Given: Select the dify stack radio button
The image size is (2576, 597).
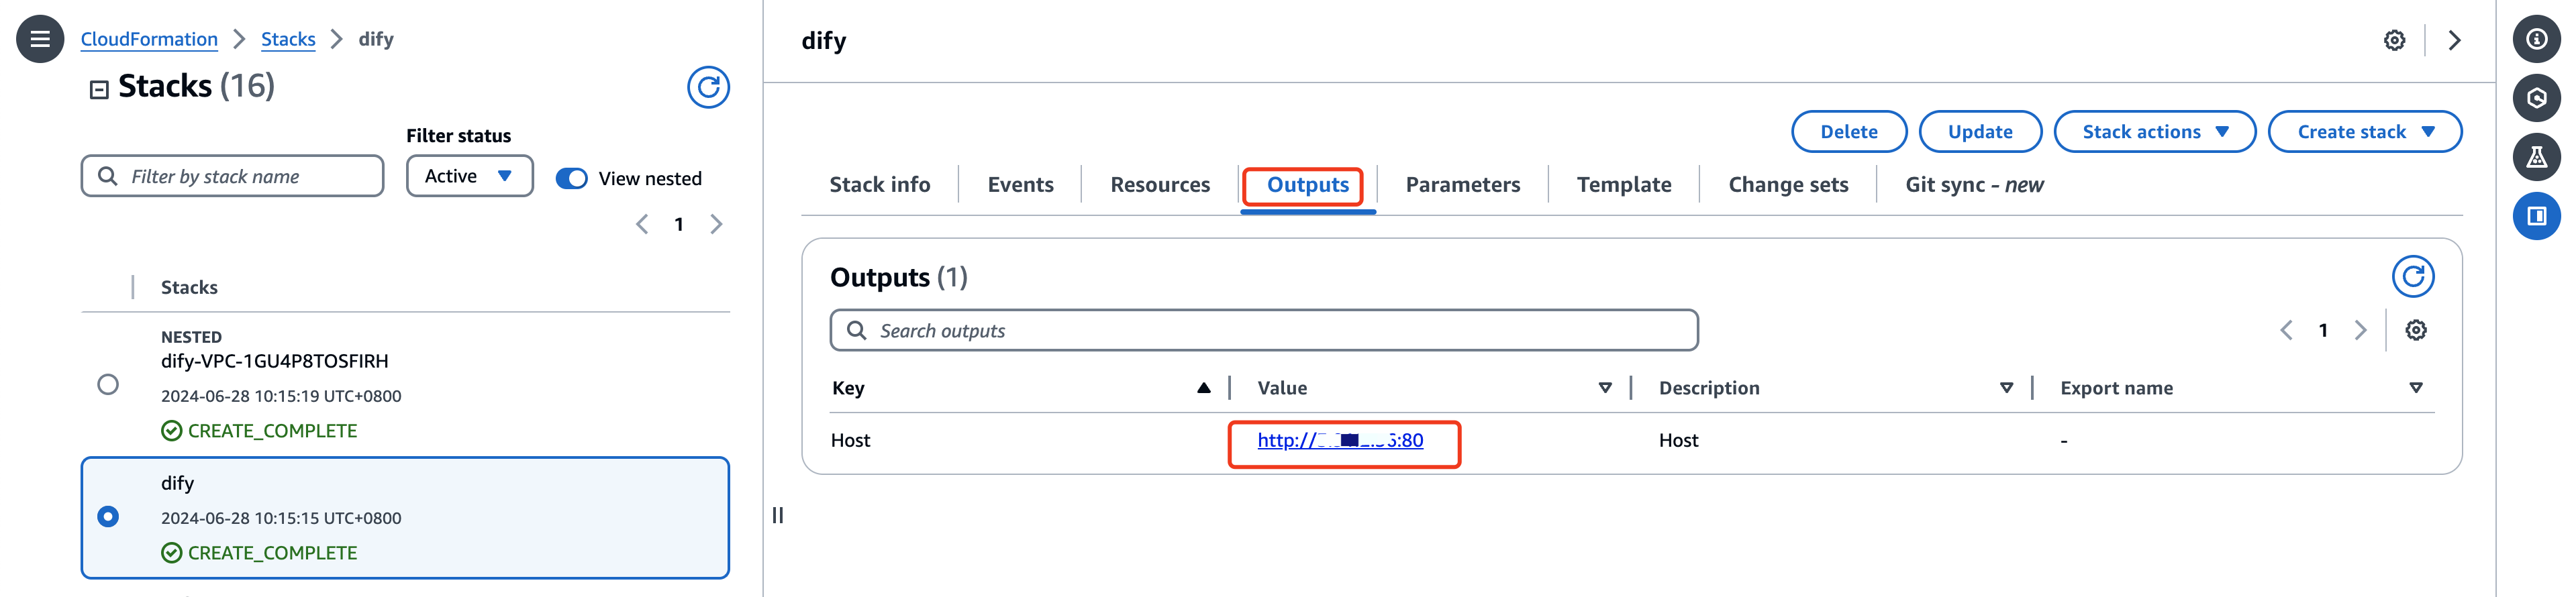Looking at the screenshot, I should click(108, 516).
